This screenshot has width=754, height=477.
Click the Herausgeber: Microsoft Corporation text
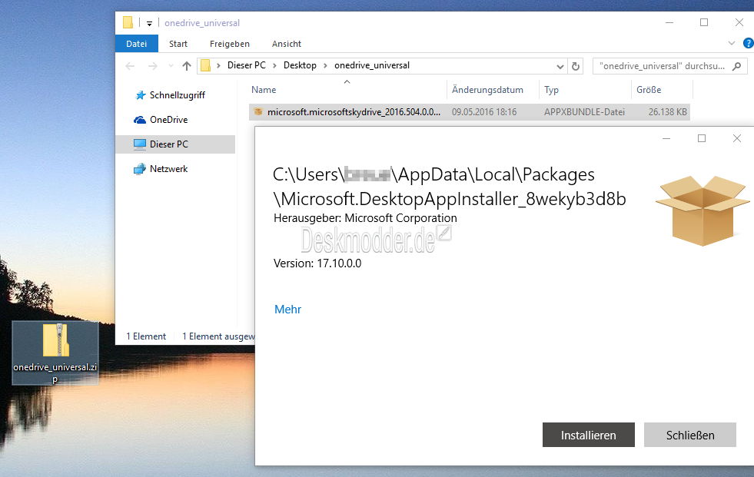(365, 218)
